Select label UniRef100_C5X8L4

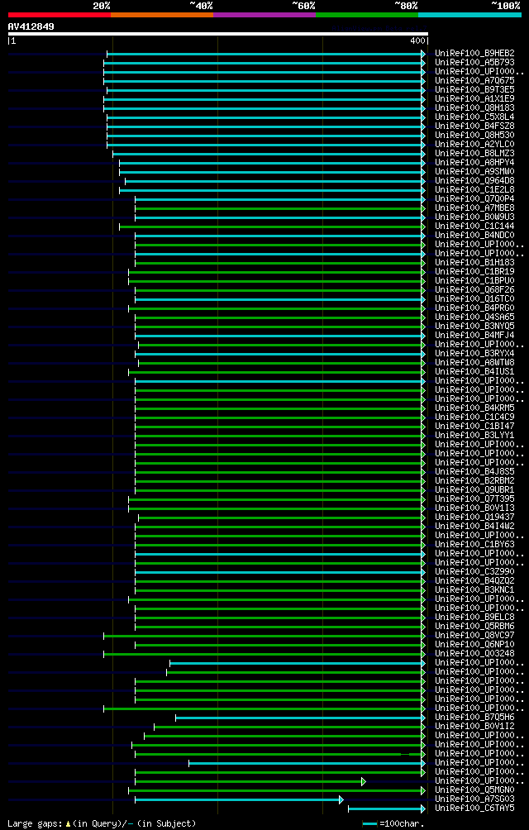click(474, 117)
